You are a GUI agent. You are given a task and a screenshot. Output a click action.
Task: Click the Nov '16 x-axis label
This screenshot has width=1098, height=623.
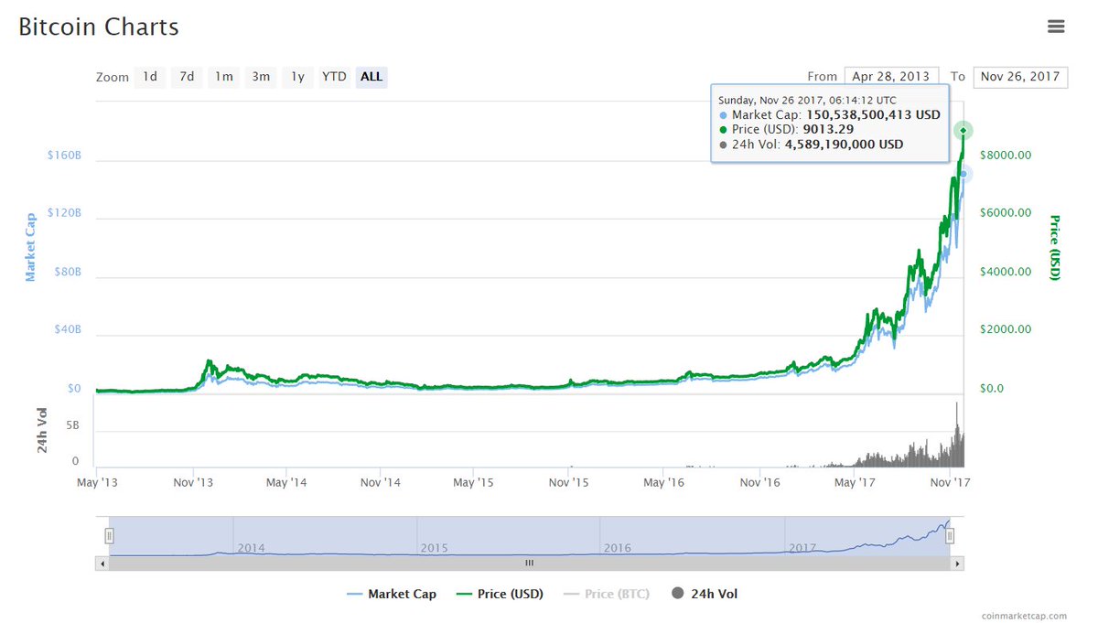759,482
